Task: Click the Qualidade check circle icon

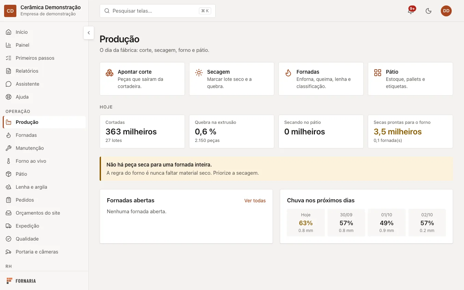Action: [9, 239]
